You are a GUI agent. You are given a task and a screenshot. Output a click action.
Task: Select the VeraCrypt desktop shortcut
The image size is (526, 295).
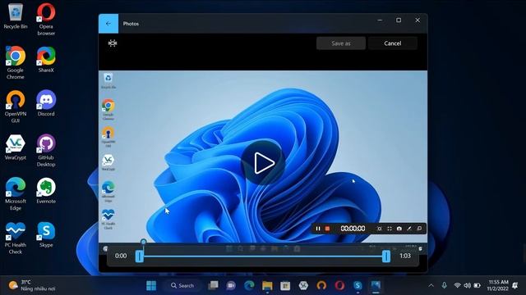pos(16,147)
